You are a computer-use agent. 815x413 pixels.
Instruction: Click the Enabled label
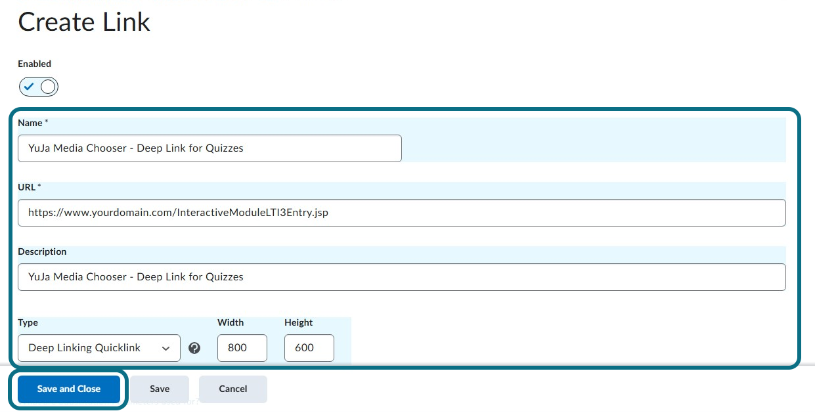34,64
